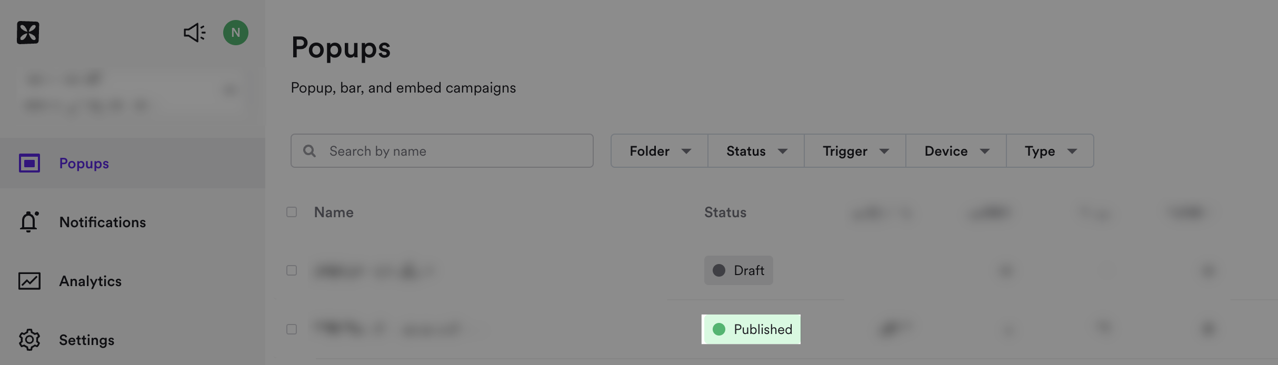
Task: Click the Published status badge
Action: coord(751,329)
